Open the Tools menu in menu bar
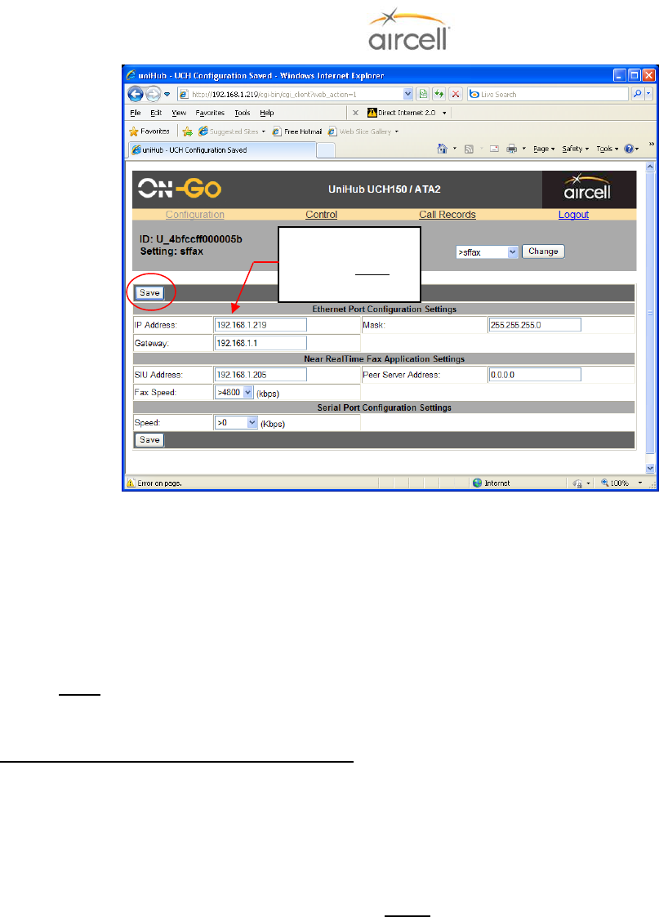 (x=242, y=113)
